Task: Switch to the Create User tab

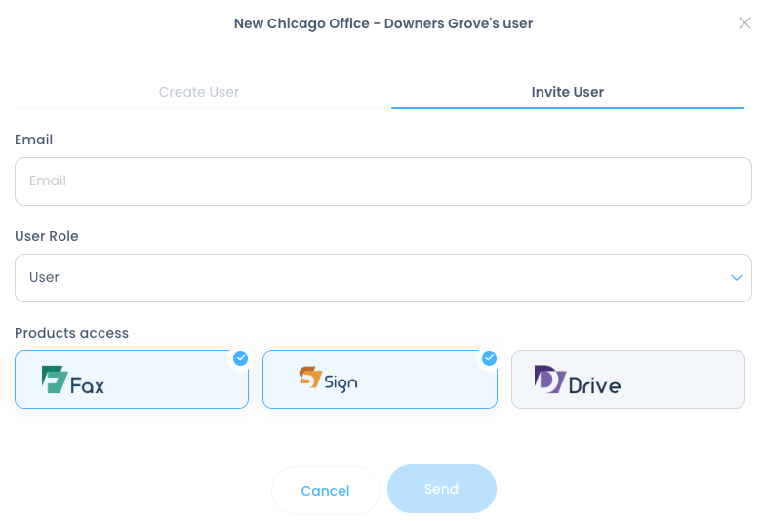Action: point(199,92)
